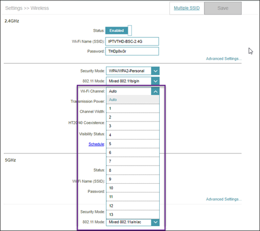Toggle the 2.4GHz Status Enabled switch
This screenshot has width=260, height=231.
click(x=119, y=31)
